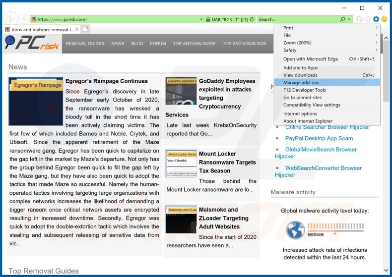Open the PayPal Desktop App Scam link

(x=319, y=138)
